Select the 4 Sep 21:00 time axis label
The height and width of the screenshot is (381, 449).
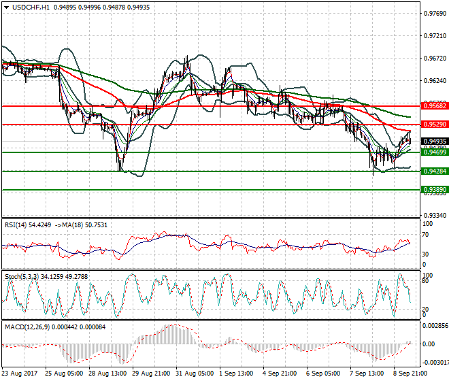point(280,374)
